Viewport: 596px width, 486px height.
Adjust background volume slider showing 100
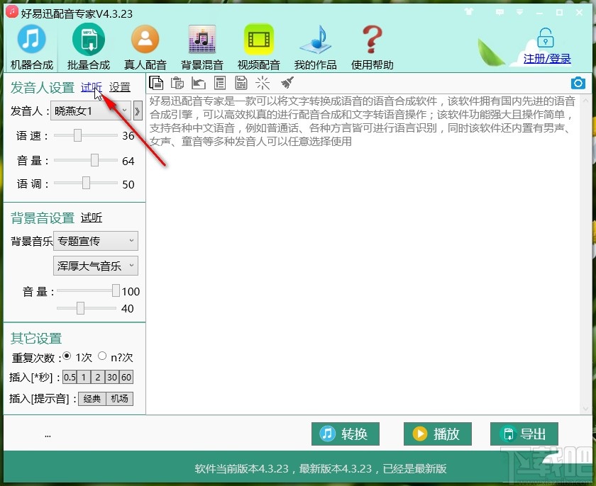pyautogui.click(x=116, y=290)
